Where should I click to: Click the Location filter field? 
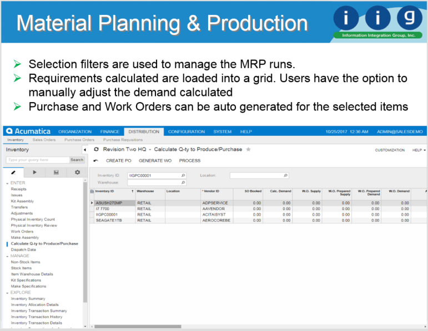point(259,176)
